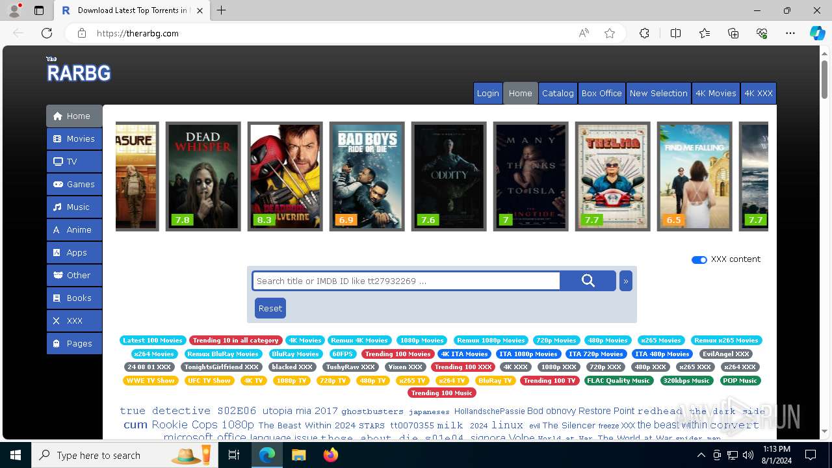The width and height of the screenshot is (832, 468).
Task: Open the Box Office tab
Action: click(x=601, y=93)
